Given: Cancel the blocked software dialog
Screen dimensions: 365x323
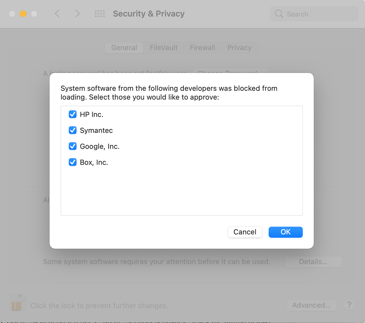Looking at the screenshot, I should tap(245, 232).
